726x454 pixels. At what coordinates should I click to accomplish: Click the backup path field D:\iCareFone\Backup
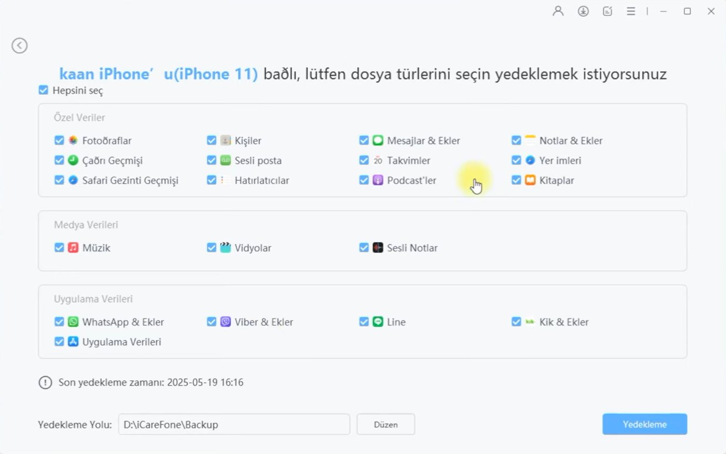coord(234,424)
